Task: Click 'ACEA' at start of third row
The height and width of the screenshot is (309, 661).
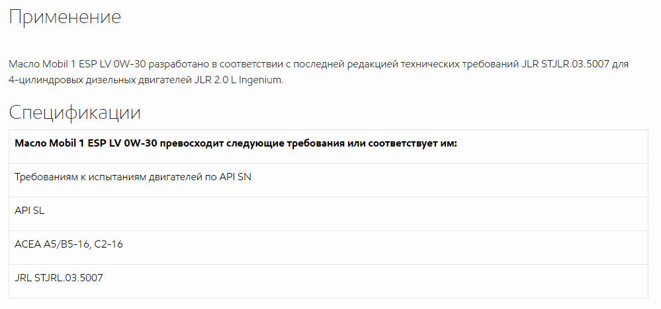Action: [28, 244]
